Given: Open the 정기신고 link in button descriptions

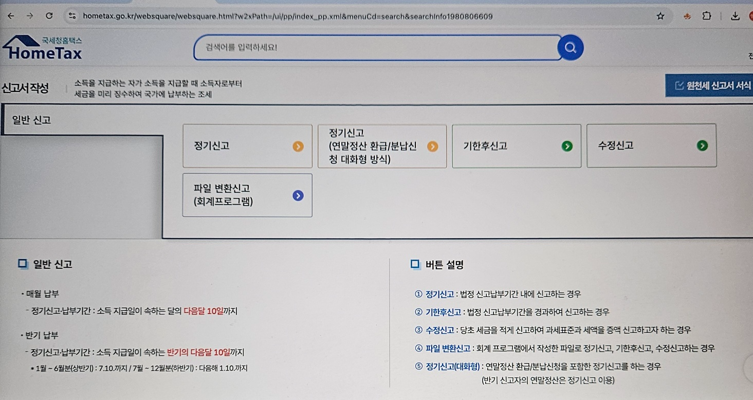Looking at the screenshot, I should (439, 294).
